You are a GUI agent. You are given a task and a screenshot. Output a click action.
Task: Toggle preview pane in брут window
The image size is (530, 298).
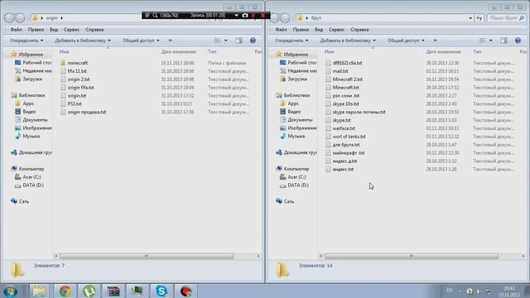coord(504,41)
